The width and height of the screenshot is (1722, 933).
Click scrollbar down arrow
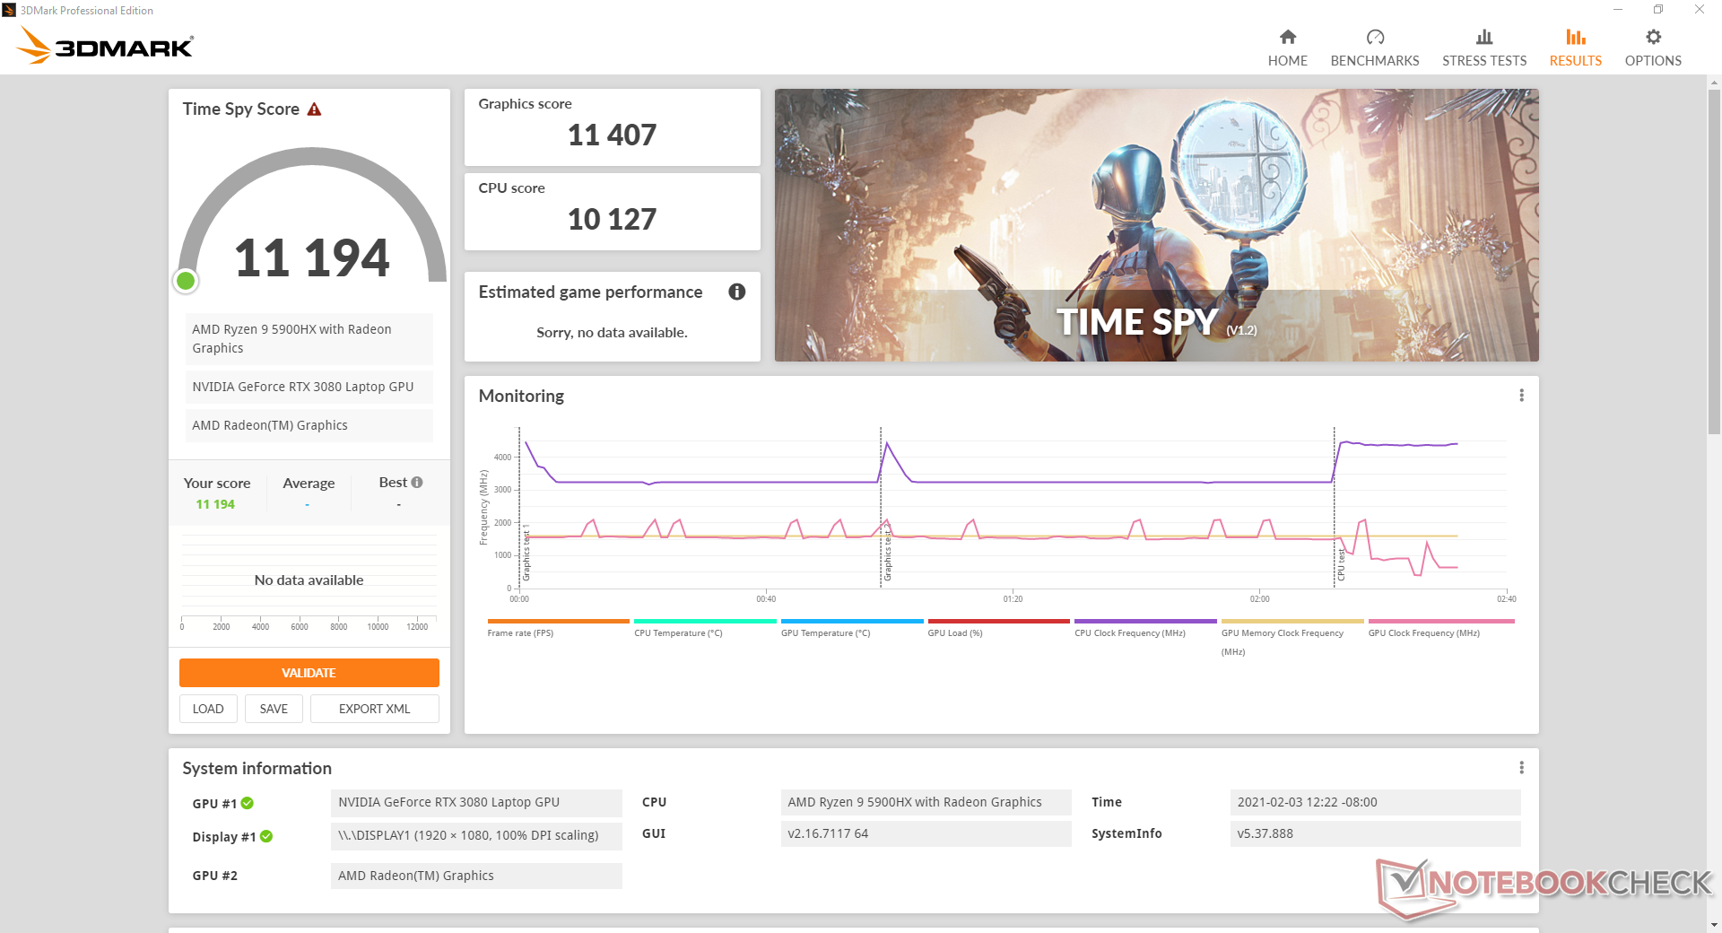pyautogui.click(x=1714, y=925)
